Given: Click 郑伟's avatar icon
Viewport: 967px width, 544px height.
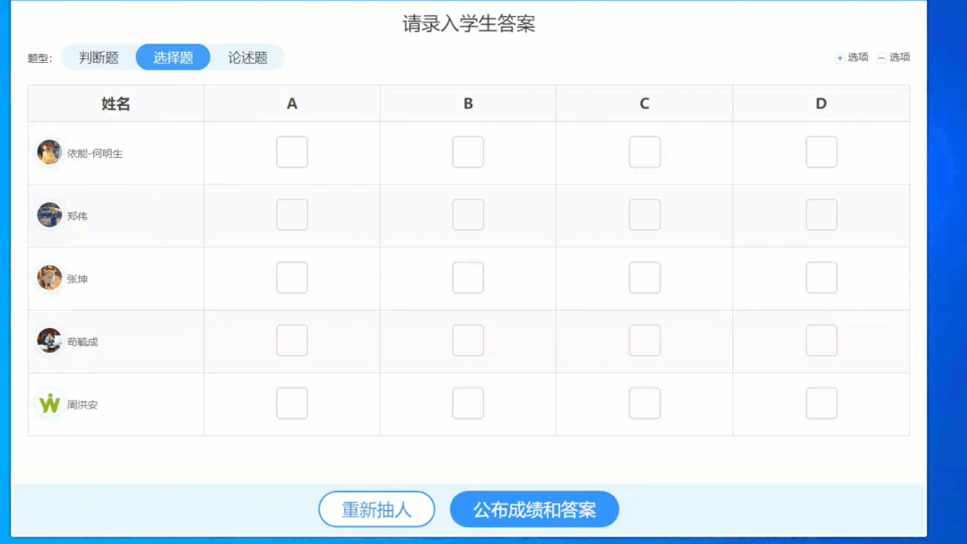Looking at the screenshot, I should click(x=49, y=215).
